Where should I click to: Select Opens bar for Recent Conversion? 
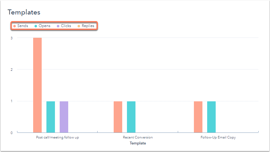pos(131,117)
